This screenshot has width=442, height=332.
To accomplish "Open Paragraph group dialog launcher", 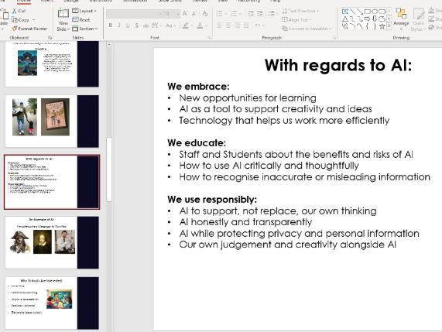I will (334, 37).
